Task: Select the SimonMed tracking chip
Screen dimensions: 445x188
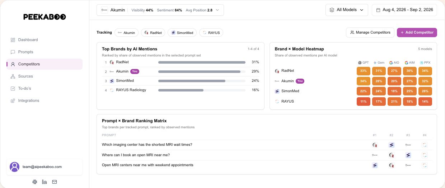Action: (182, 33)
